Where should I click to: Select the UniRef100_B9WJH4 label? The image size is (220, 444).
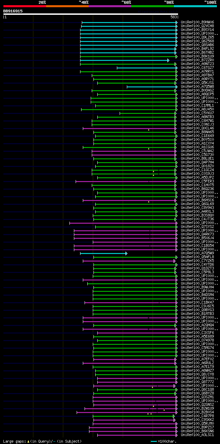[x=197, y=287]
